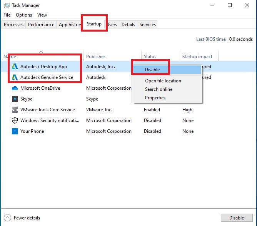Switch to the App history tab
Viewport: 257px width, 226px height.
coord(69,24)
